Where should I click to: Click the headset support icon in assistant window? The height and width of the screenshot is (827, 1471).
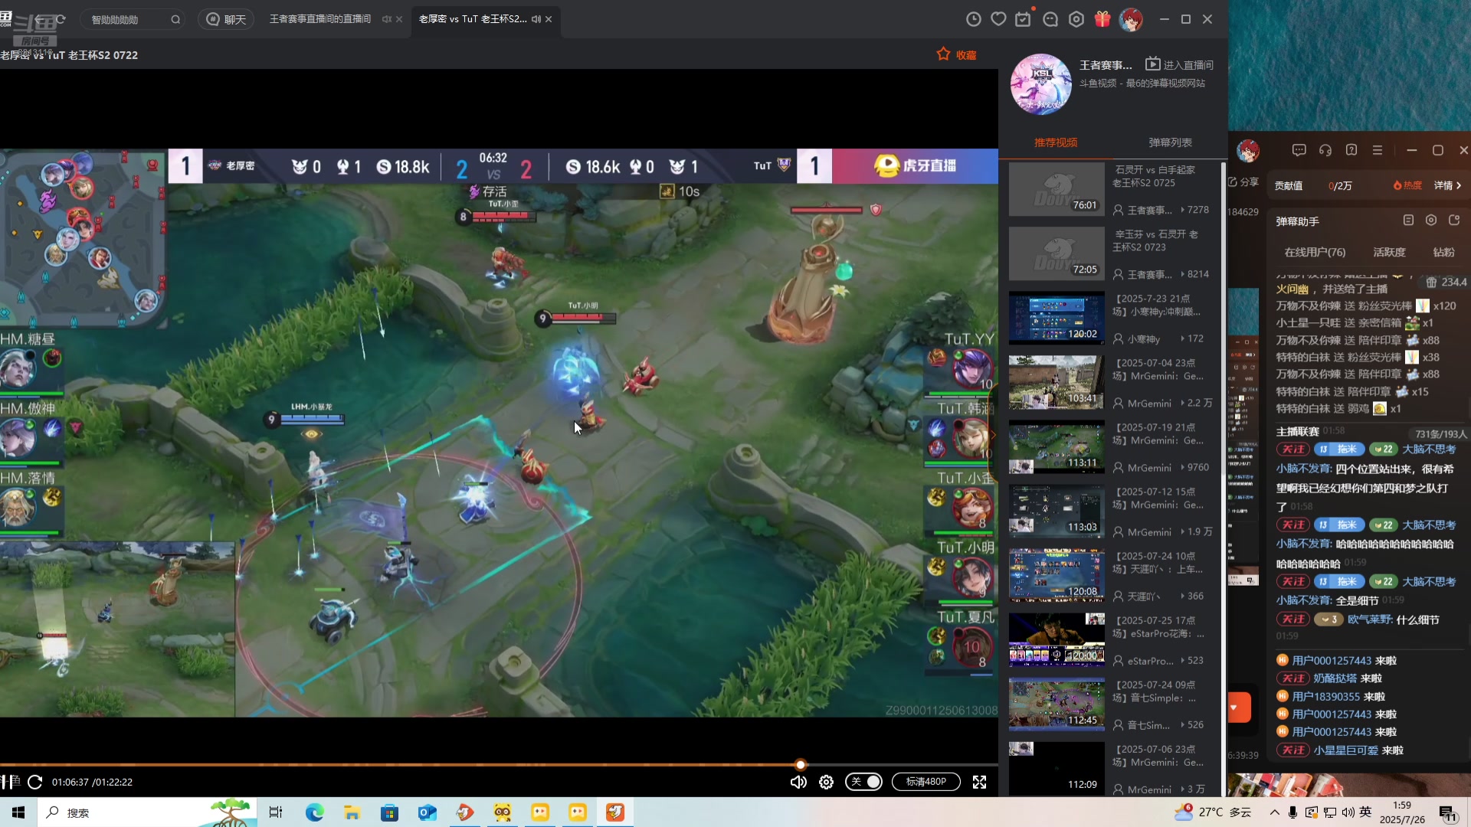[x=1325, y=150]
